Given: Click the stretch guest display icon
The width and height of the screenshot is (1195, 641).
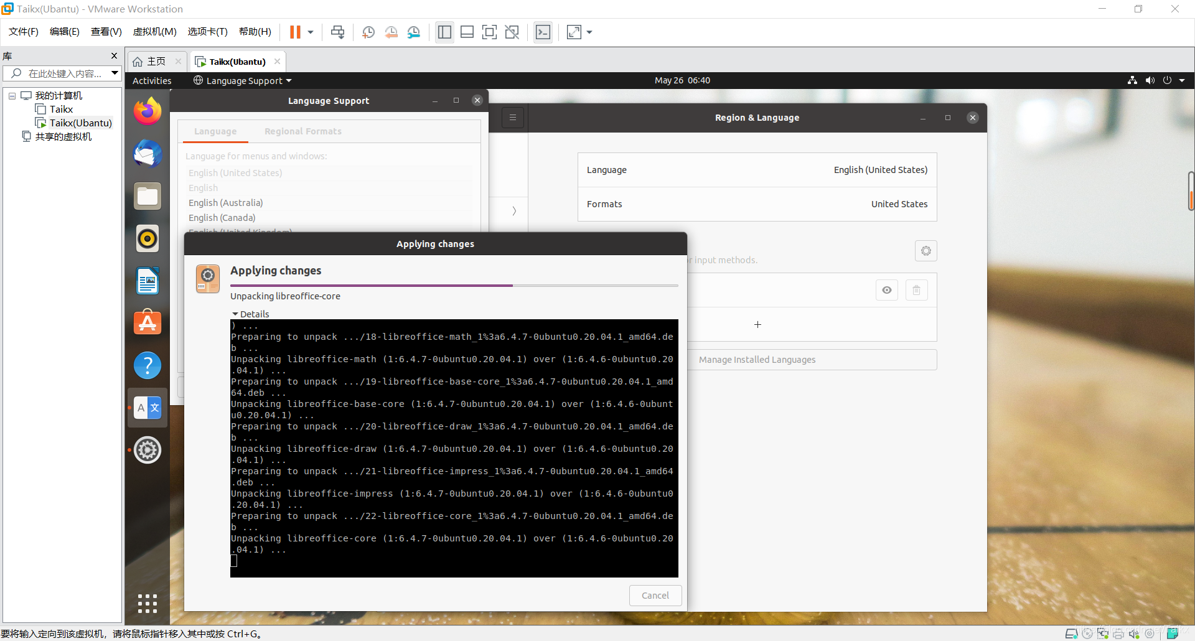Looking at the screenshot, I should click(574, 32).
